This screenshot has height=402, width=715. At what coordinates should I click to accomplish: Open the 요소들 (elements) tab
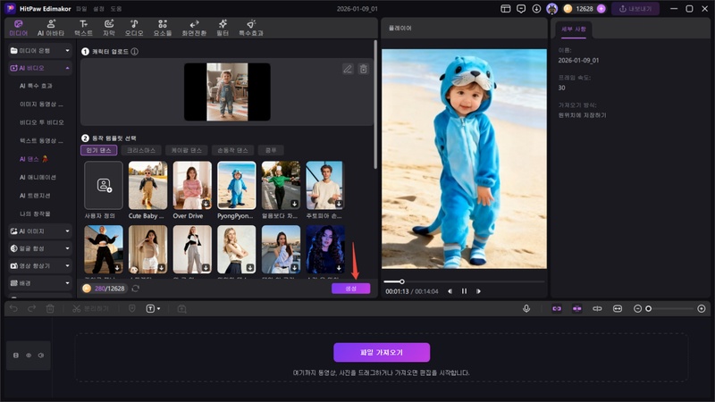pyautogui.click(x=163, y=28)
